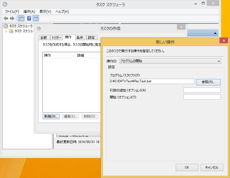Screen dimensions: 230x178
Task: Open the blue Help toolbar icon
Action: pos(29,18)
